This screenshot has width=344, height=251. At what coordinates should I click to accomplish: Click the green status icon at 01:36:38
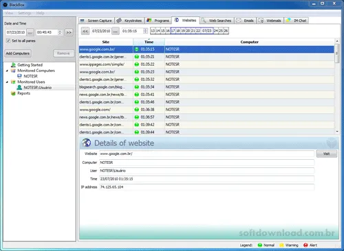[x=137, y=110]
